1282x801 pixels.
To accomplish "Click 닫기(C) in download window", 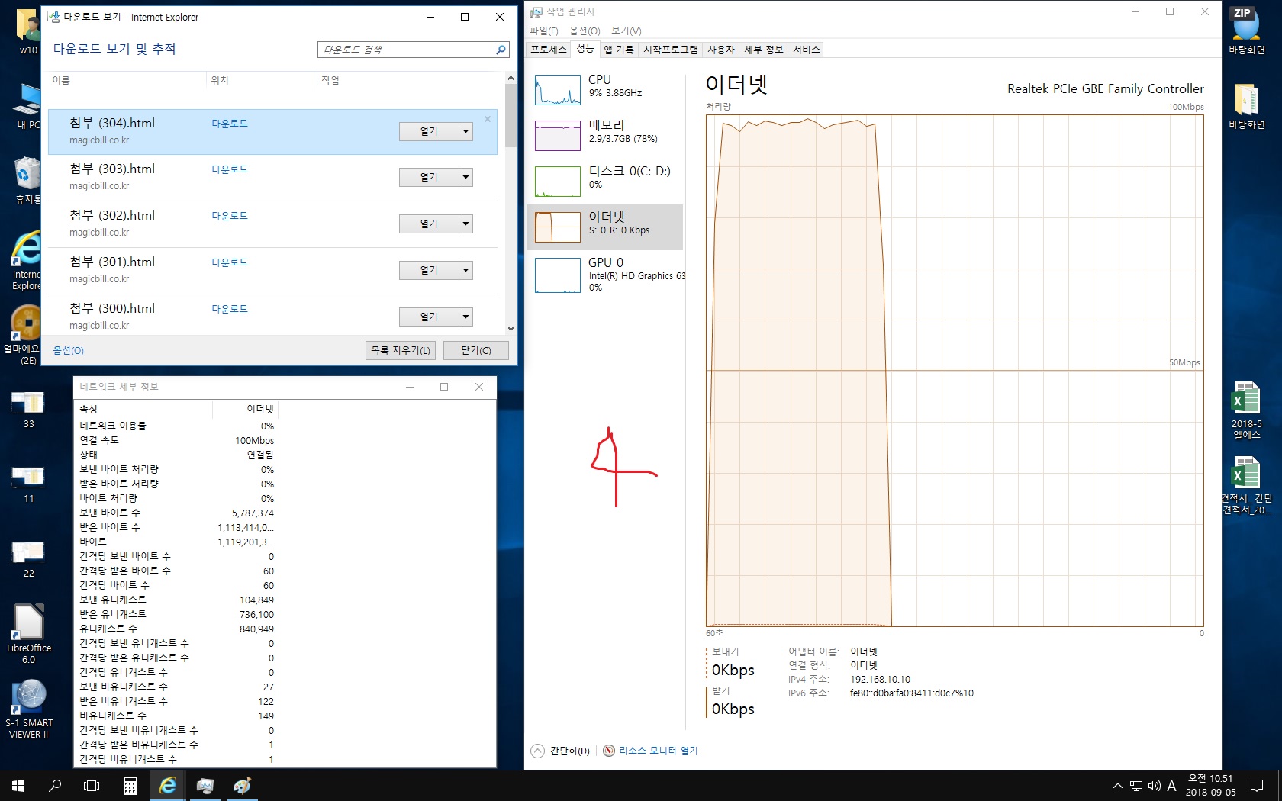I will point(476,350).
